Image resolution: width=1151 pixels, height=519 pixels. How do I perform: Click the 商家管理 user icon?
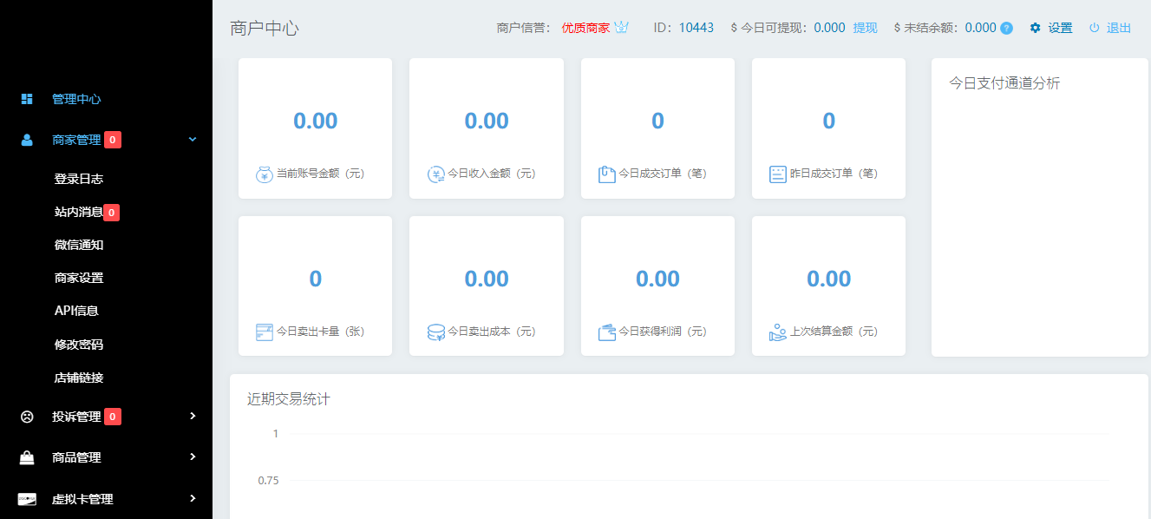coord(25,139)
